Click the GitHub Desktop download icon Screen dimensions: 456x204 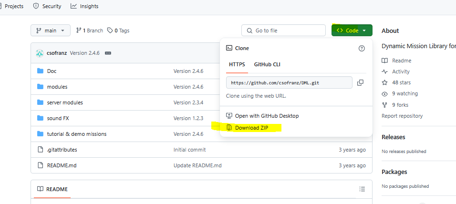tap(229, 116)
